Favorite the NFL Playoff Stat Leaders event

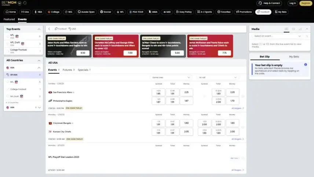[x=243, y=158]
